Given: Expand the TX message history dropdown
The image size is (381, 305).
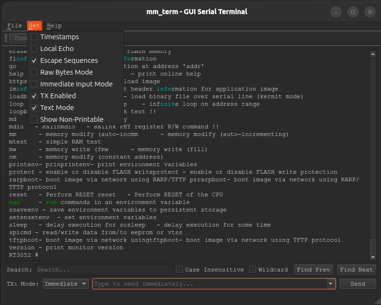Looking at the screenshot, I should pos(331,284).
